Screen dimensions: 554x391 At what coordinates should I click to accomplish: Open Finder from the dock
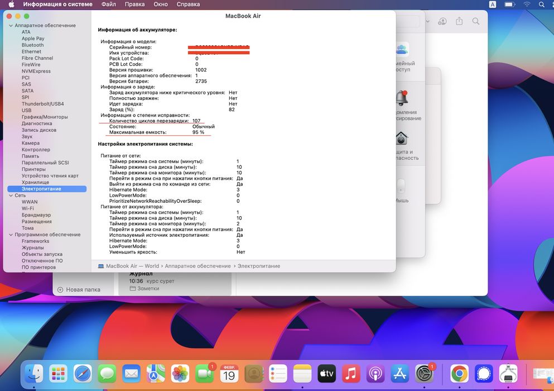pyautogui.click(x=34, y=373)
